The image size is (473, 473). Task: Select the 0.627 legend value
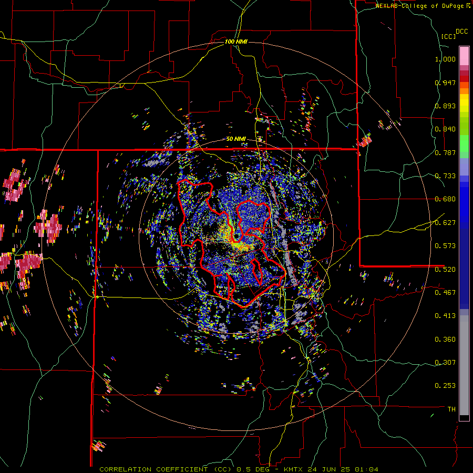445,223
